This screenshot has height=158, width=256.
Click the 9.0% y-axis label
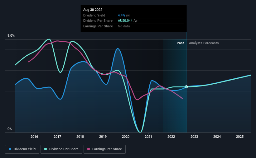pos(11,35)
